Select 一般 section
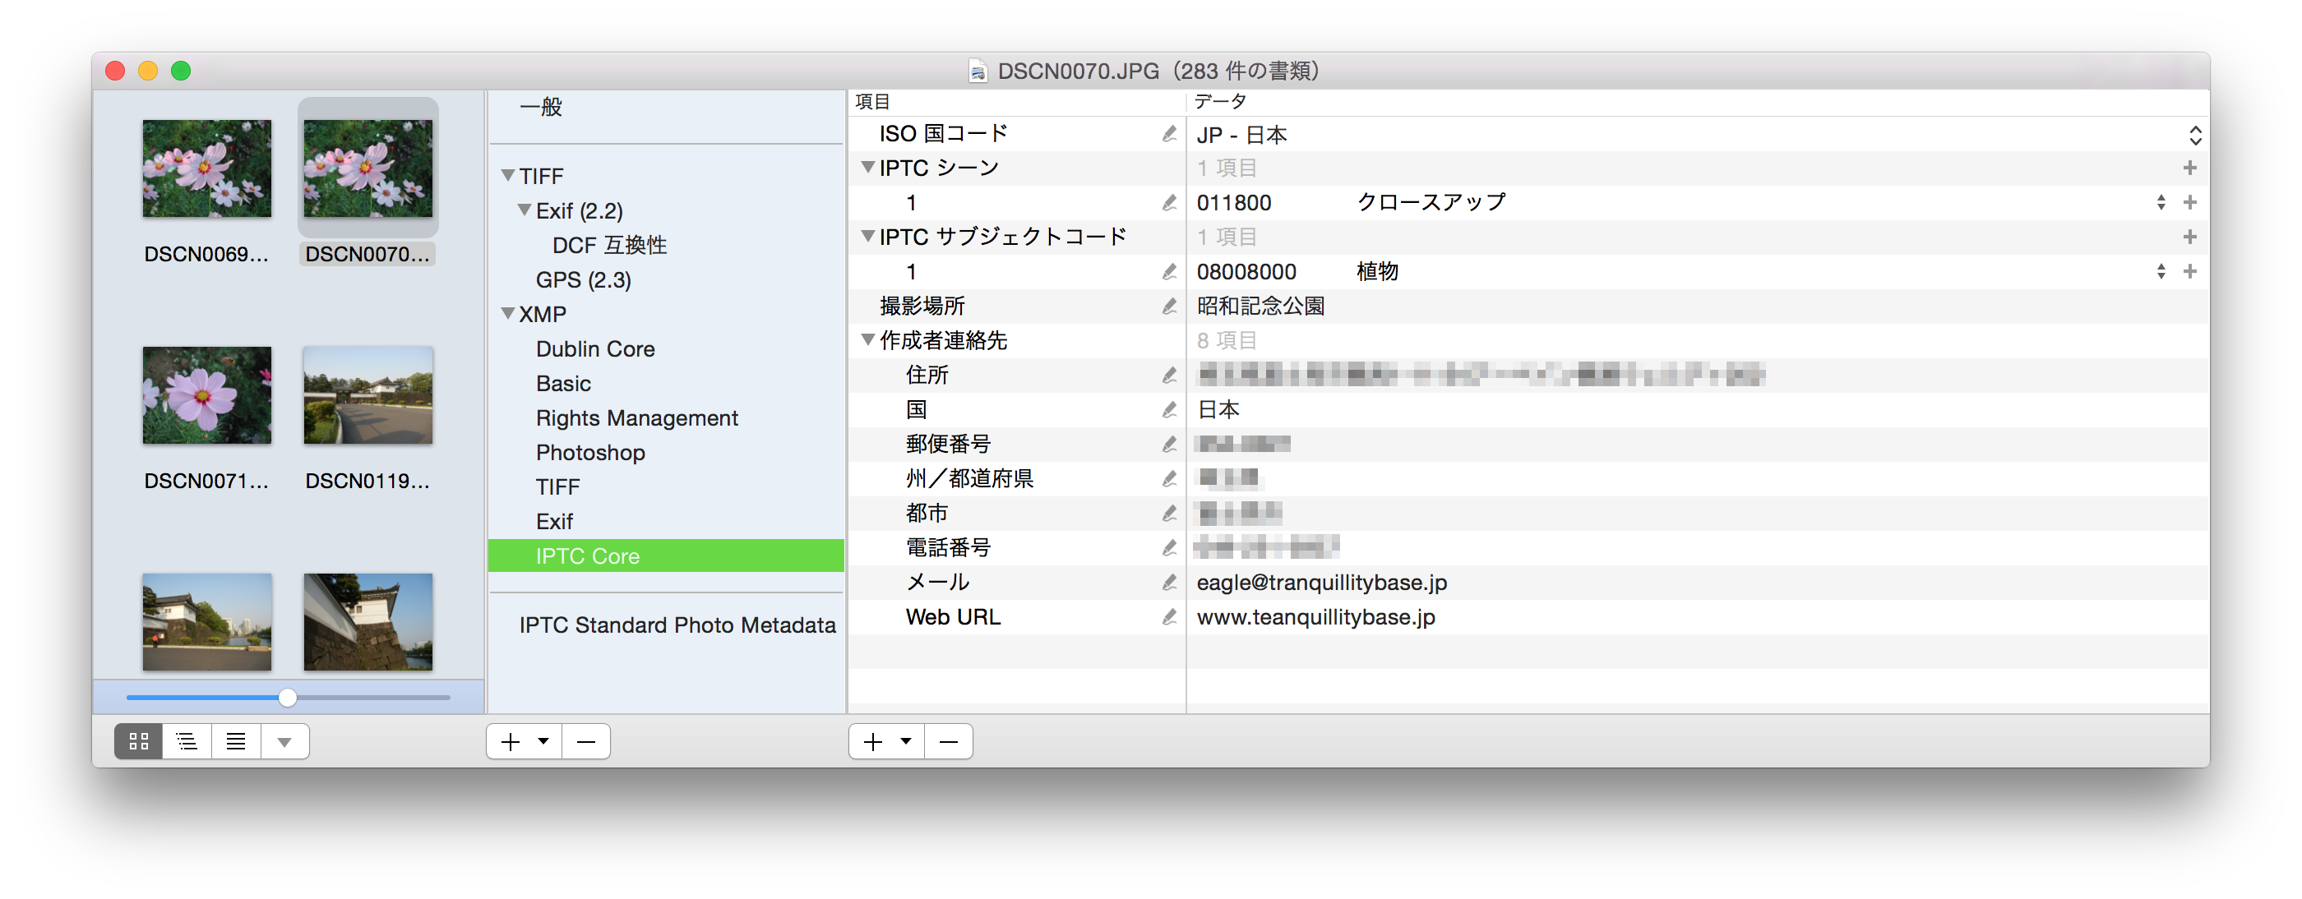The height and width of the screenshot is (899, 2302). click(x=542, y=107)
